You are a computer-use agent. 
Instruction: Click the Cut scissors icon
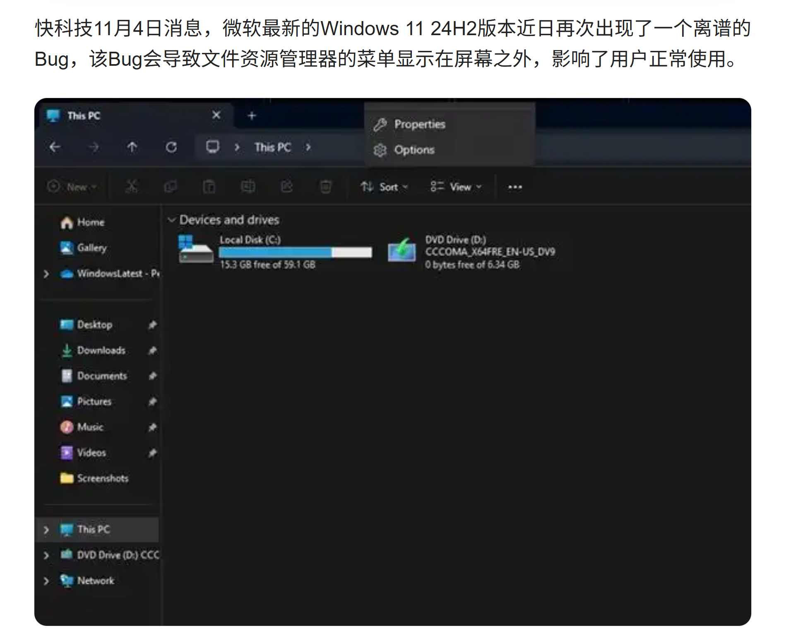click(x=131, y=187)
